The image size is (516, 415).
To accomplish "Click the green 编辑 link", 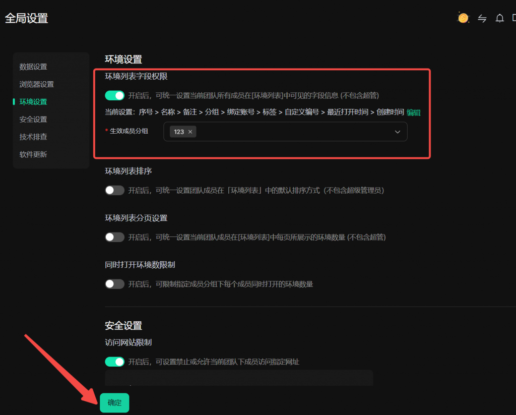I will 414,112.
